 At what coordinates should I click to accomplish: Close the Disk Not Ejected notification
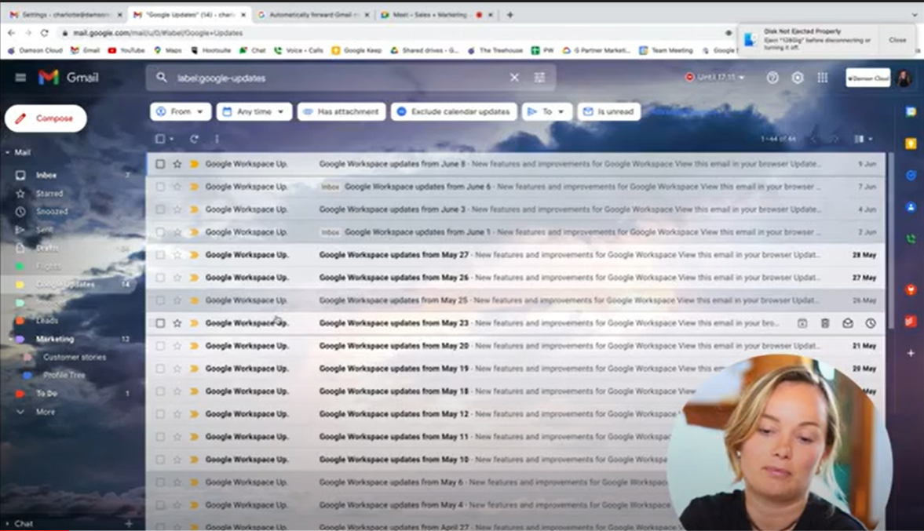[x=897, y=40]
